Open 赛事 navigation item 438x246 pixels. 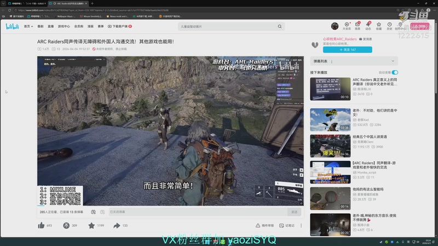coord(101,26)
